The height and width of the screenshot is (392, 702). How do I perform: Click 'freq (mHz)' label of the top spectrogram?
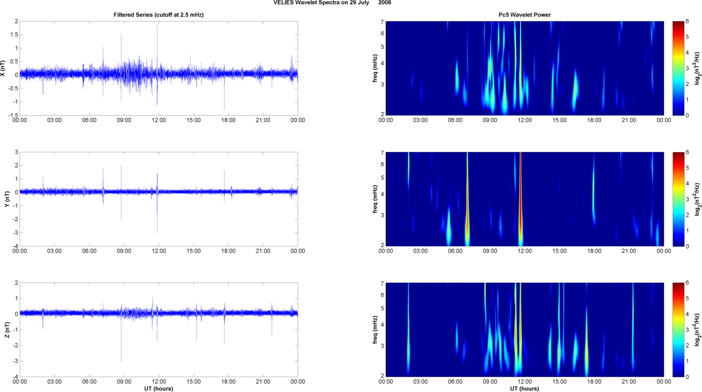375,68
